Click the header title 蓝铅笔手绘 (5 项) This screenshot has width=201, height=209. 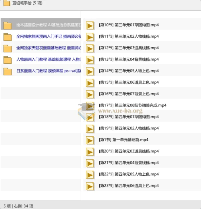(x=27, y=3)
